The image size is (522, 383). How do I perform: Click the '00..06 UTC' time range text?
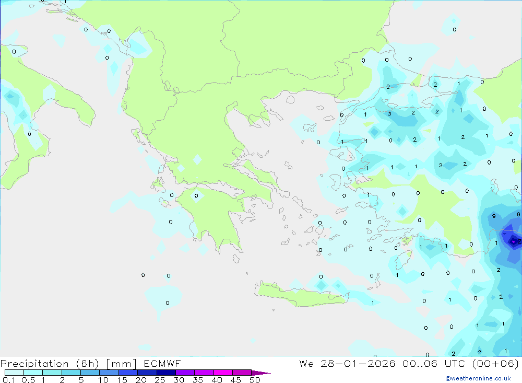click(x=433, y=363)
